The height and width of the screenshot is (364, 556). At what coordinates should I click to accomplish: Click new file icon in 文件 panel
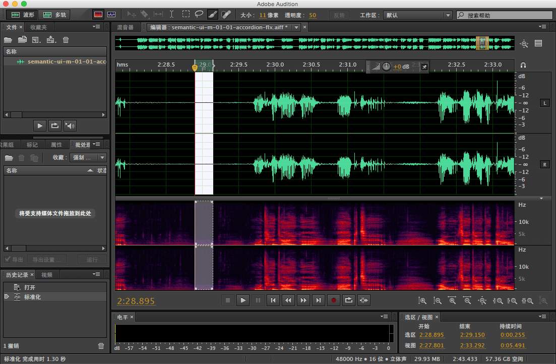click(36, 40)
